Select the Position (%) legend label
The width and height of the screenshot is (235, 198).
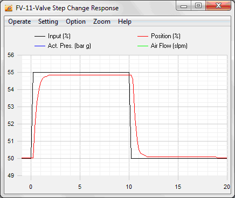165,36
